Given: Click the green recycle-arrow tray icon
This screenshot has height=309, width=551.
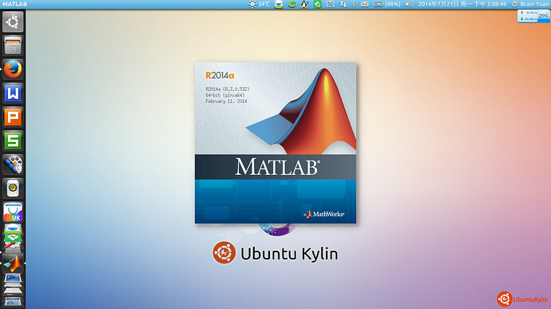Looking at the screenshot, I should coord(317,4).
